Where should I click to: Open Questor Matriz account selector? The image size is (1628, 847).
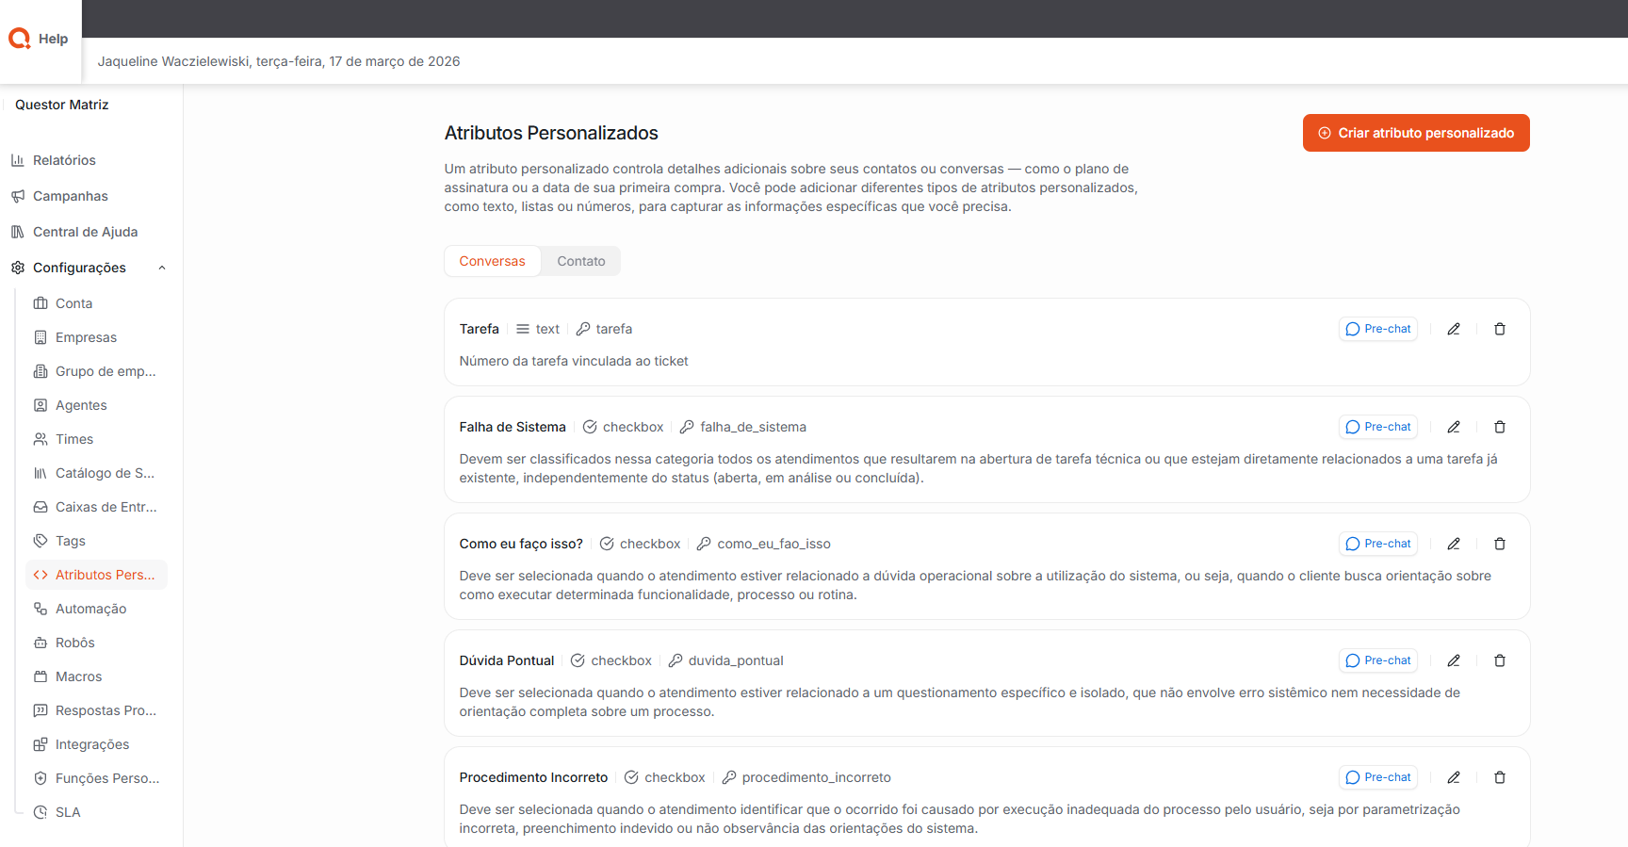[62, 105]
